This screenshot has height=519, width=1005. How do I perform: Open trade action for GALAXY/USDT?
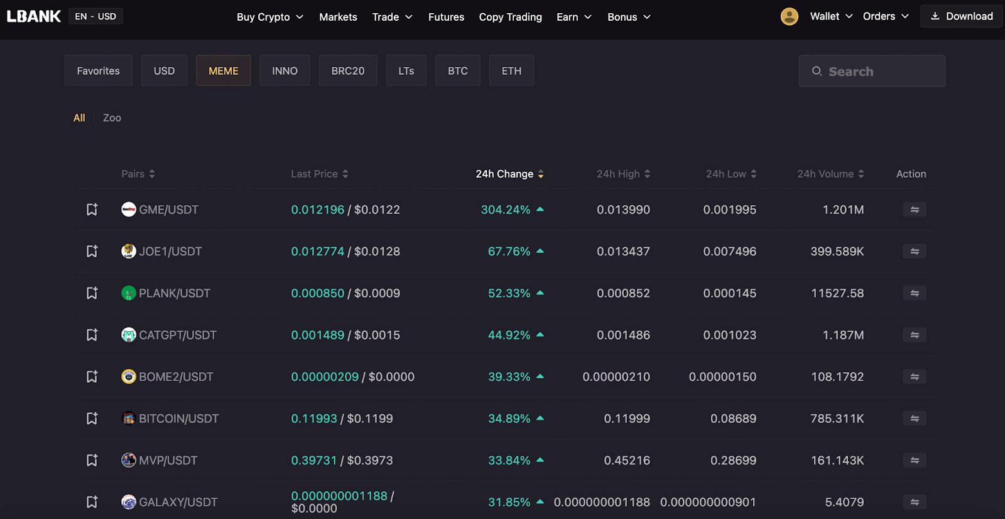point(915,502)
